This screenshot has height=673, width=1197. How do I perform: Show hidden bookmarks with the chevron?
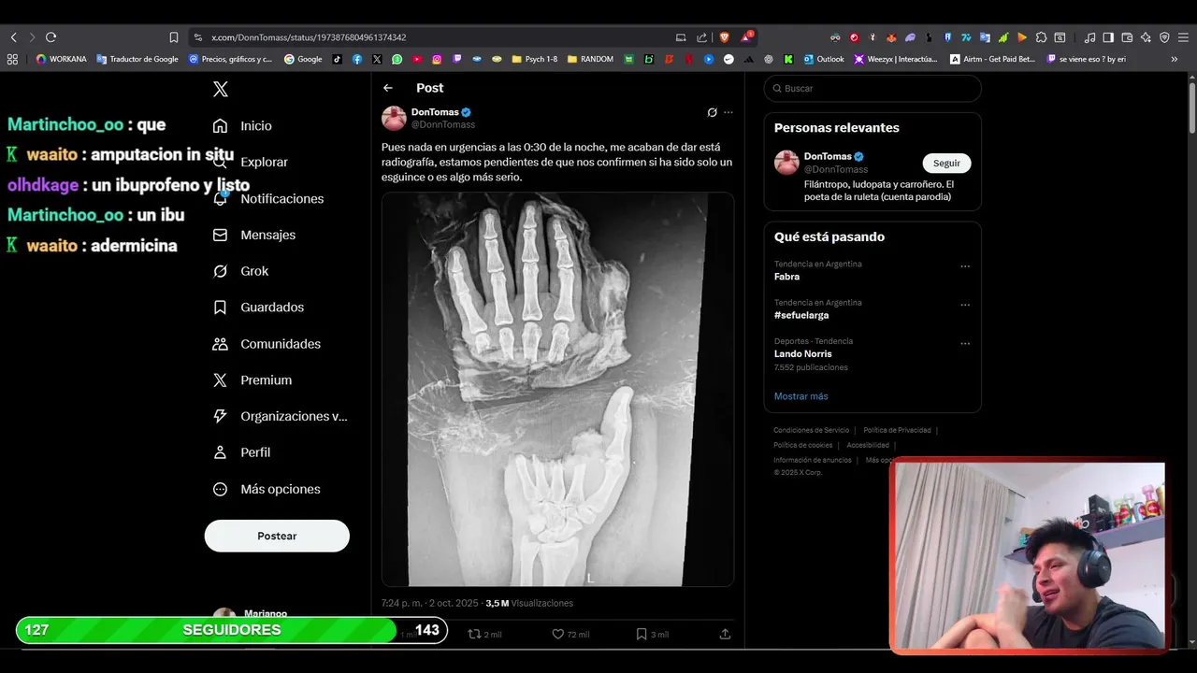tap(1175, 59)
